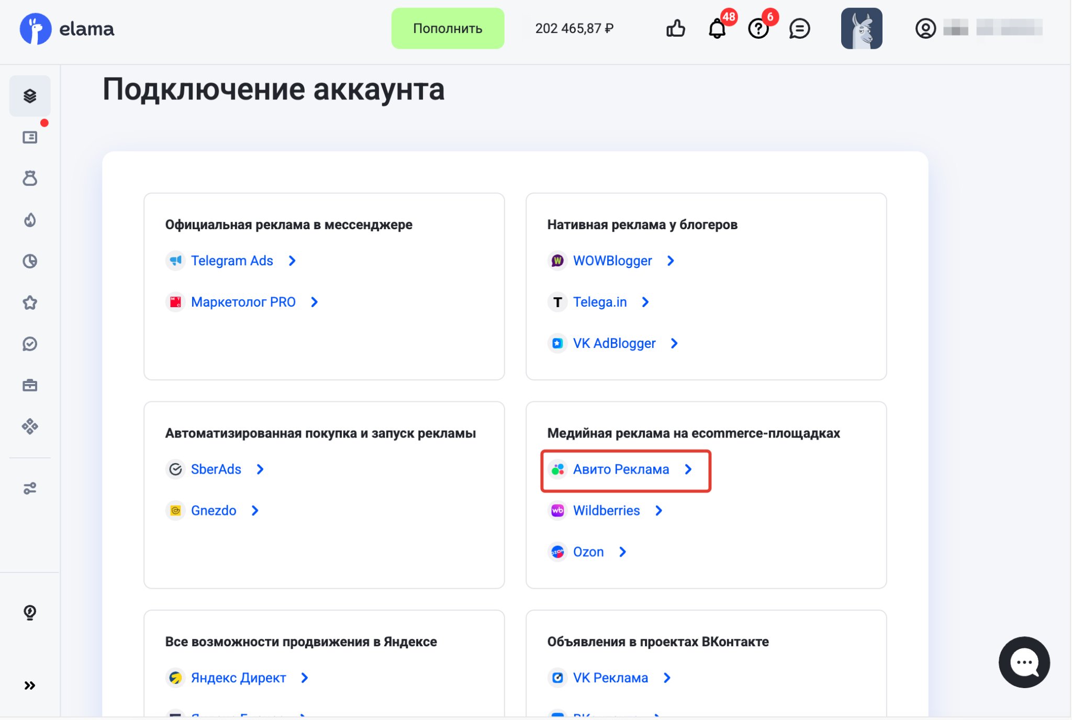Open the user profile icon
Image resolution: width=1072 pixels, height=720 pixels.
click(x=925, y=28)
